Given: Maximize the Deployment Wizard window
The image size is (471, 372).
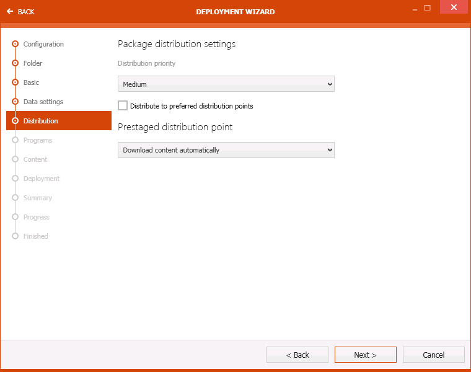Looking at the screenshot, I should 427,8.
